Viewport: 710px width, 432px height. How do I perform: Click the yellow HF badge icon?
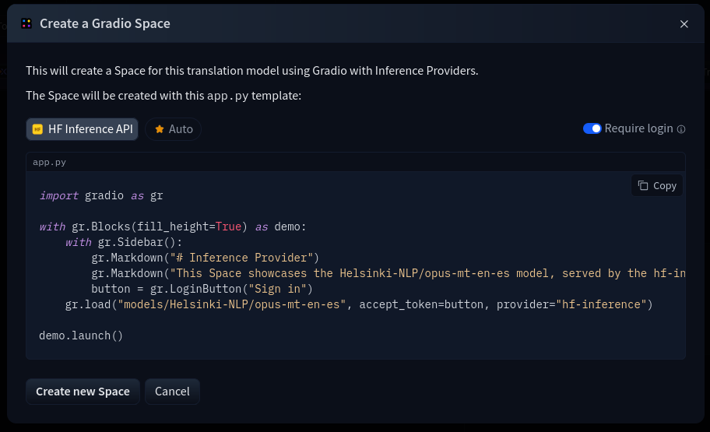point(37,129)
